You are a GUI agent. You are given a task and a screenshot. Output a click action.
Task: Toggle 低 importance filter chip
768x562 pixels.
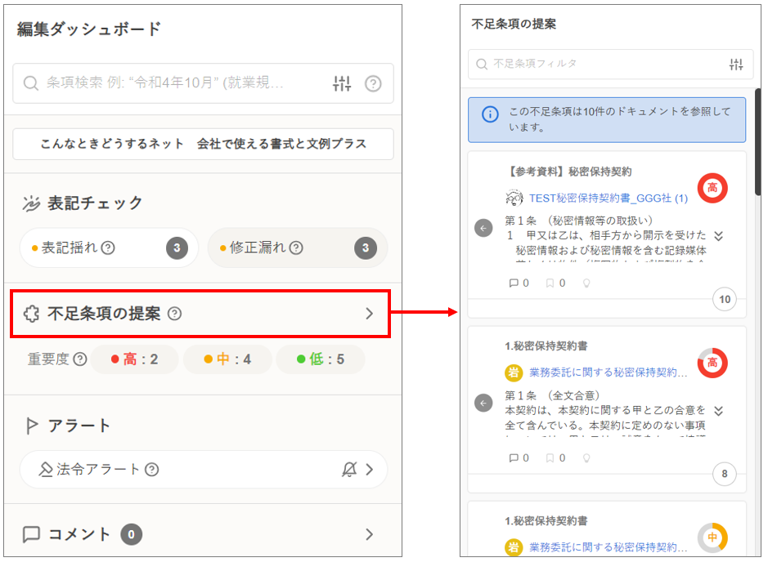click(321, 359)
